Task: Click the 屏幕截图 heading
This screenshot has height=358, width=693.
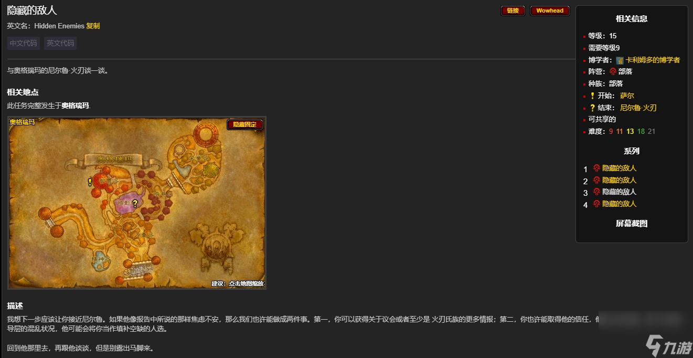Action: [632, 223]
